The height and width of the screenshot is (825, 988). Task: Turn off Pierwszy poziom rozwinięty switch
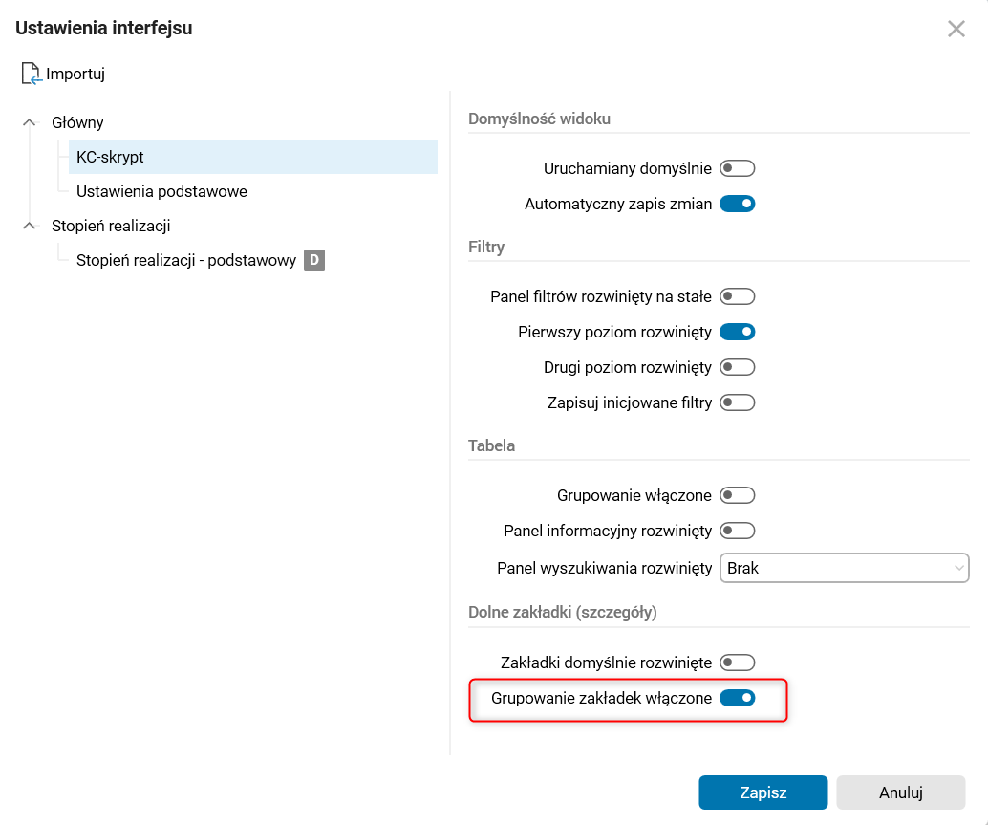737,332
